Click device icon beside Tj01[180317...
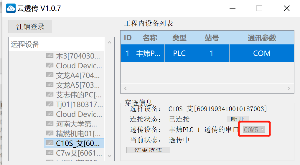 50,104
